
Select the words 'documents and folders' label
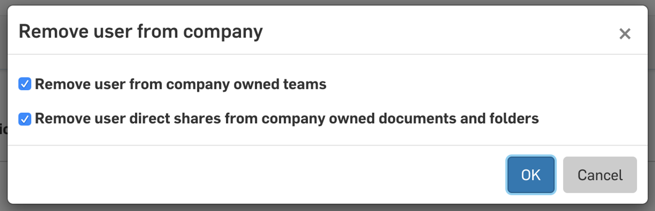coord(458,119)
